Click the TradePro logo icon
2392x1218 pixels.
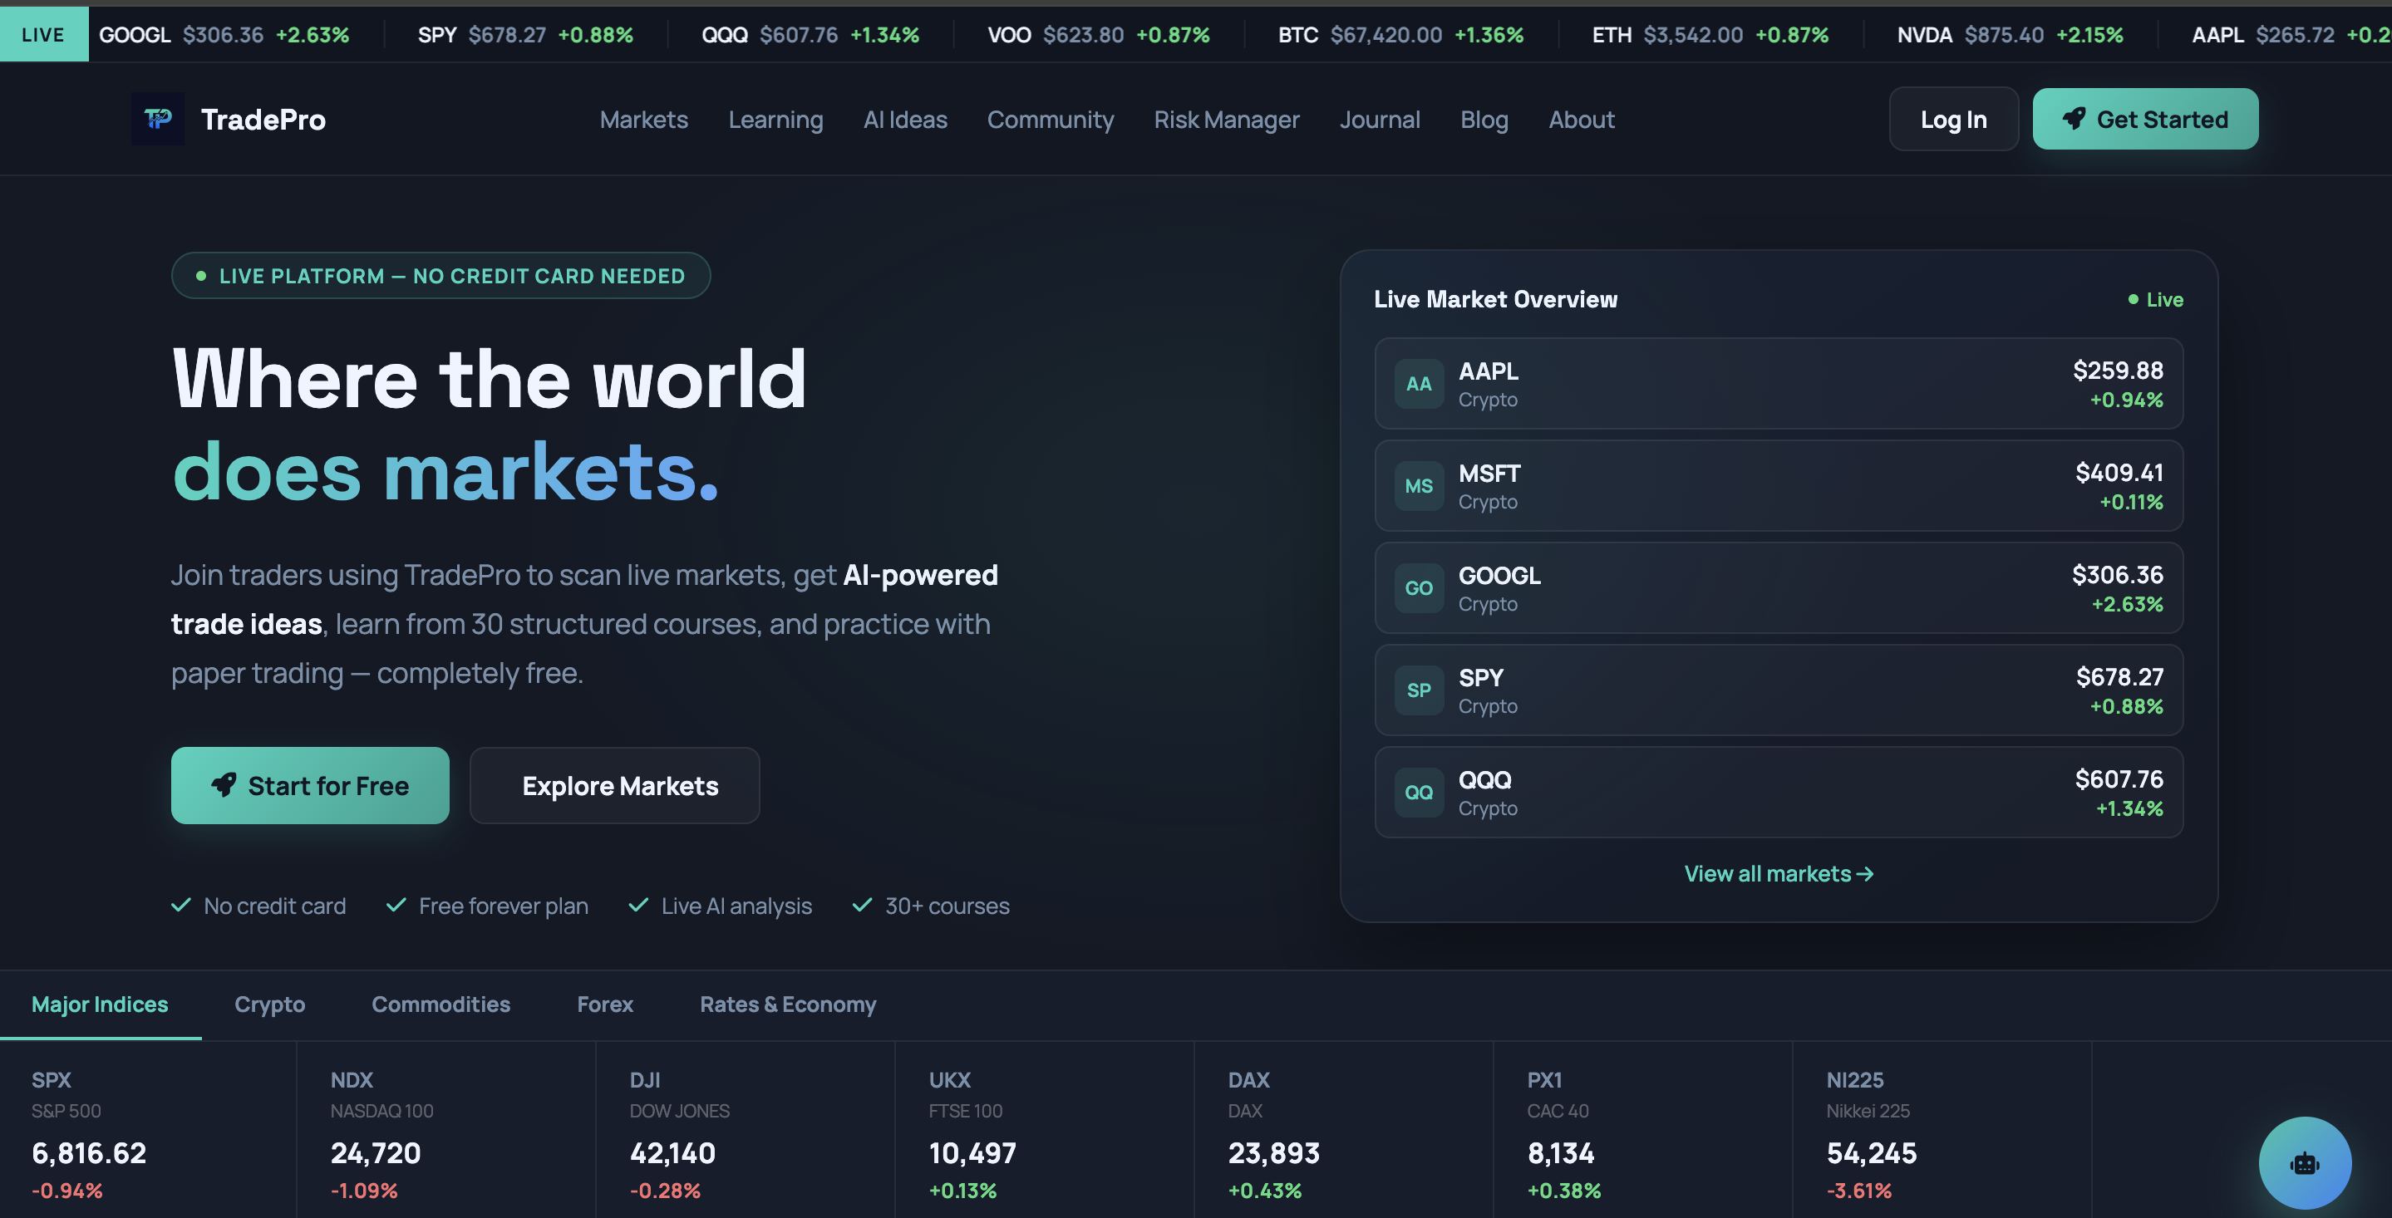[x=158, y=119]
